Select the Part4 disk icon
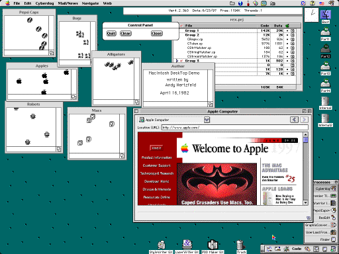The width and height of the screenshot is (339, 254). [325, 83]
